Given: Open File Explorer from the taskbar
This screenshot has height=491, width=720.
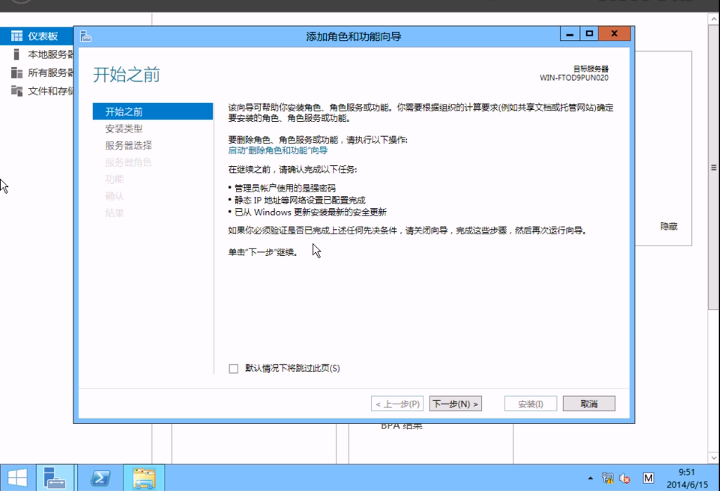Looking at the screenshot, I should click(x=144, y=478).
